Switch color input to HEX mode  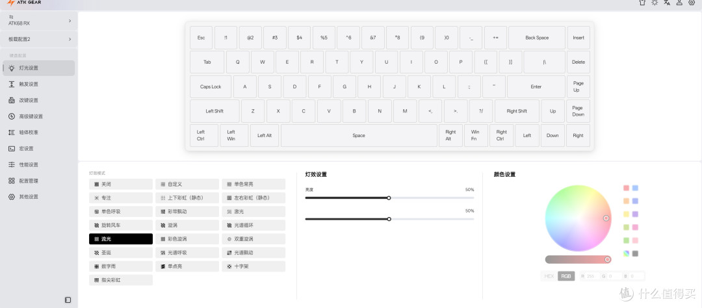(x=549, y=276)
